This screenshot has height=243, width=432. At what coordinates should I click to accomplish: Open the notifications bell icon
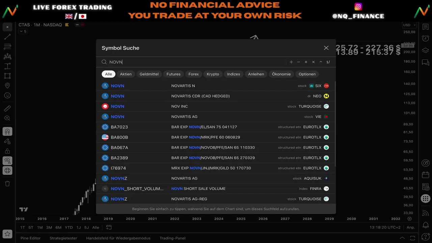coord(426,224)
